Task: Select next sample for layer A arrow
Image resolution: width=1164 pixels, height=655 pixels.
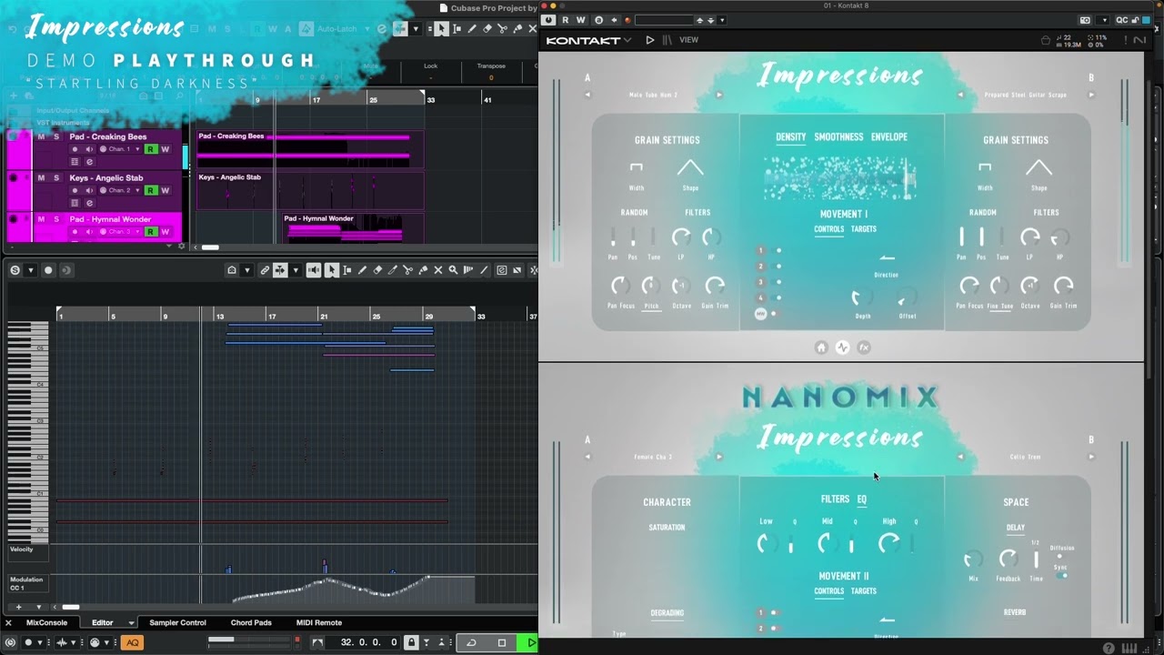Action: [718, 95]
